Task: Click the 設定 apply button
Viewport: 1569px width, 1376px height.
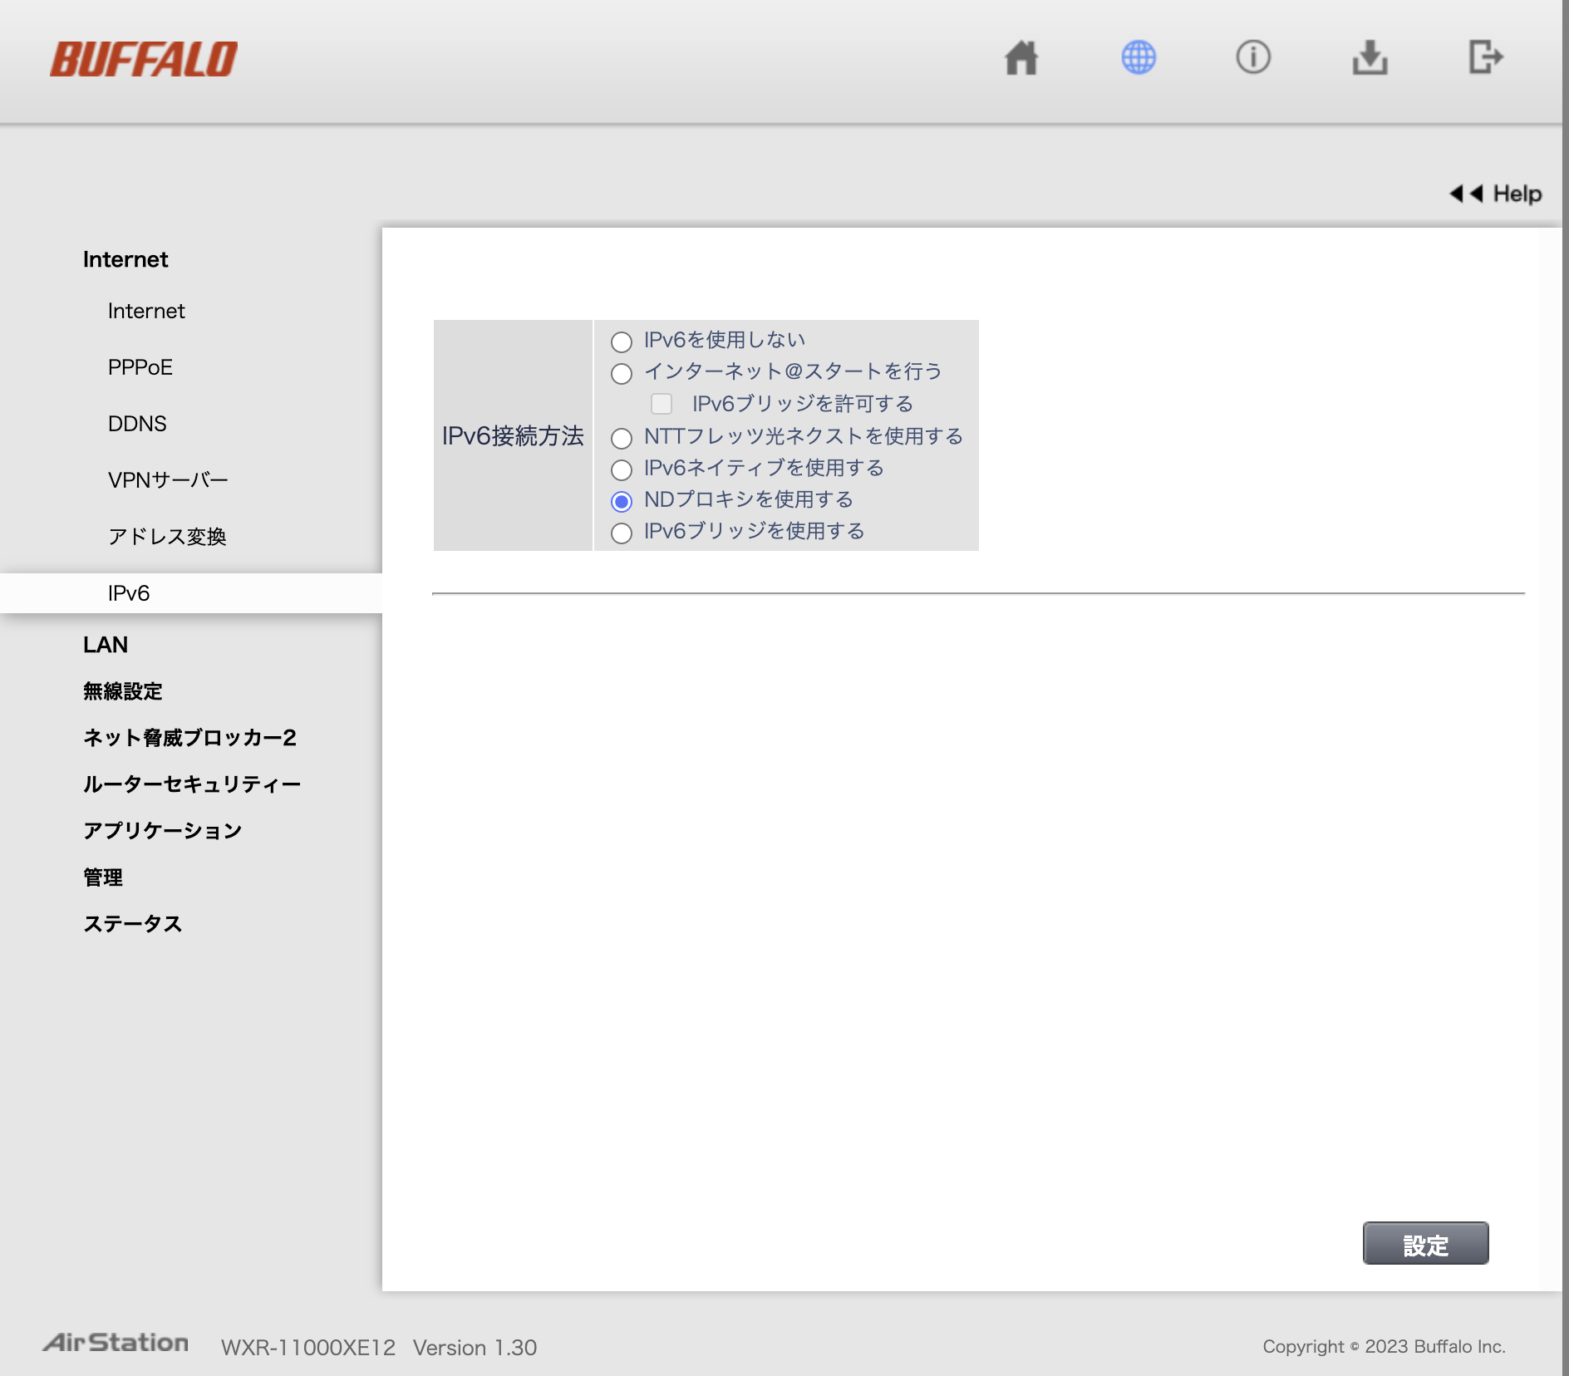Action: click(1425, 1244)
